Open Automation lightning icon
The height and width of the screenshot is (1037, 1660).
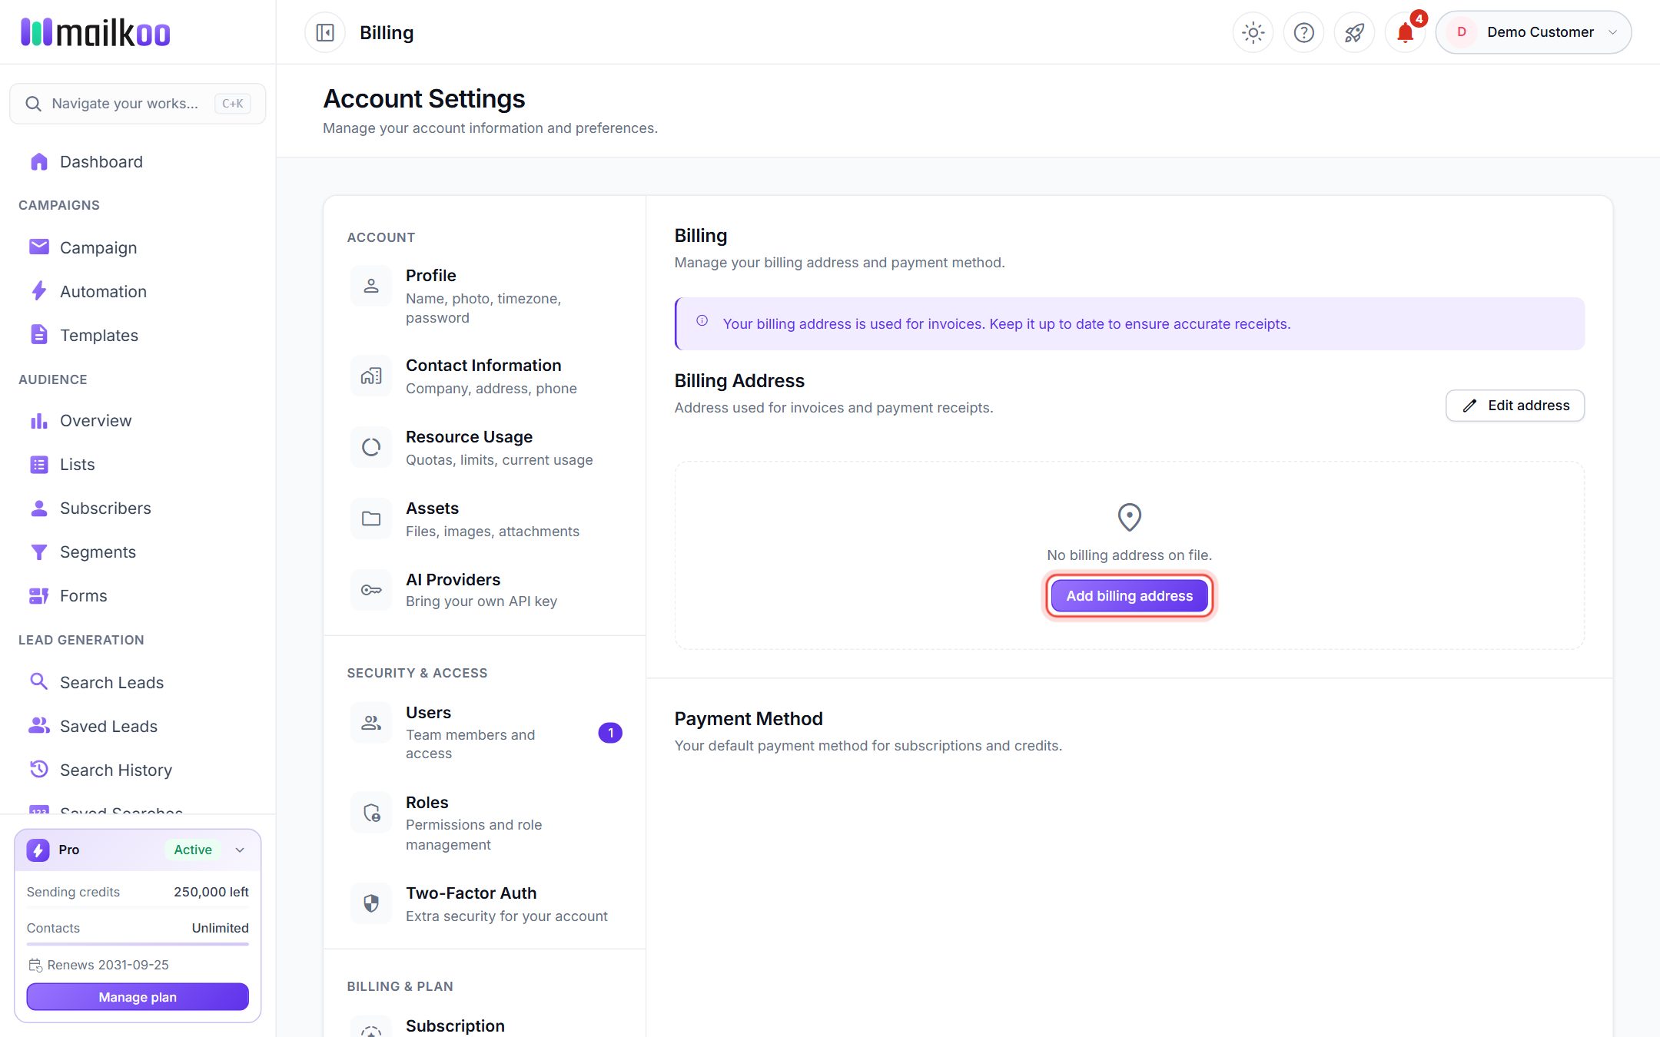click(38, 290)
